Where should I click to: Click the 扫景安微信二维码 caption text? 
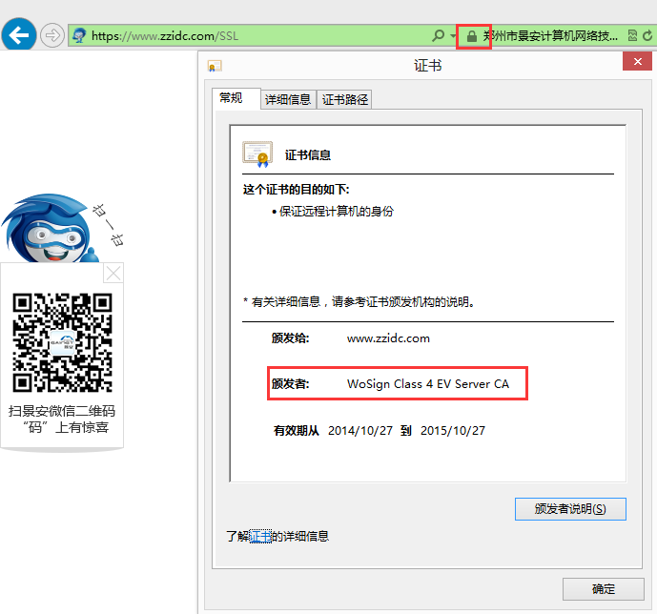62,411
